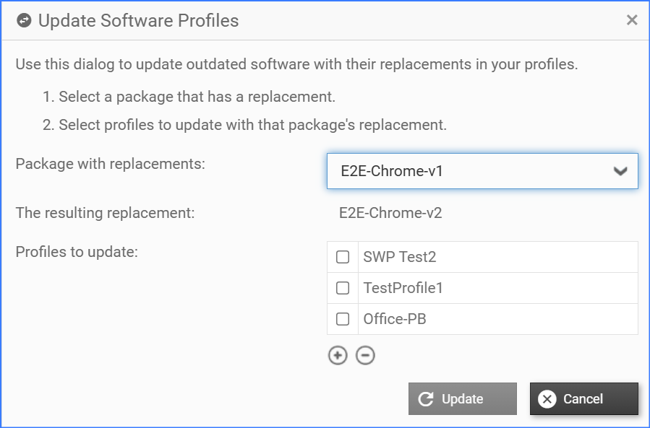650x428 pixels.
Task: Click the 'Package with replacements:' label
Action: tap(111, 164)
